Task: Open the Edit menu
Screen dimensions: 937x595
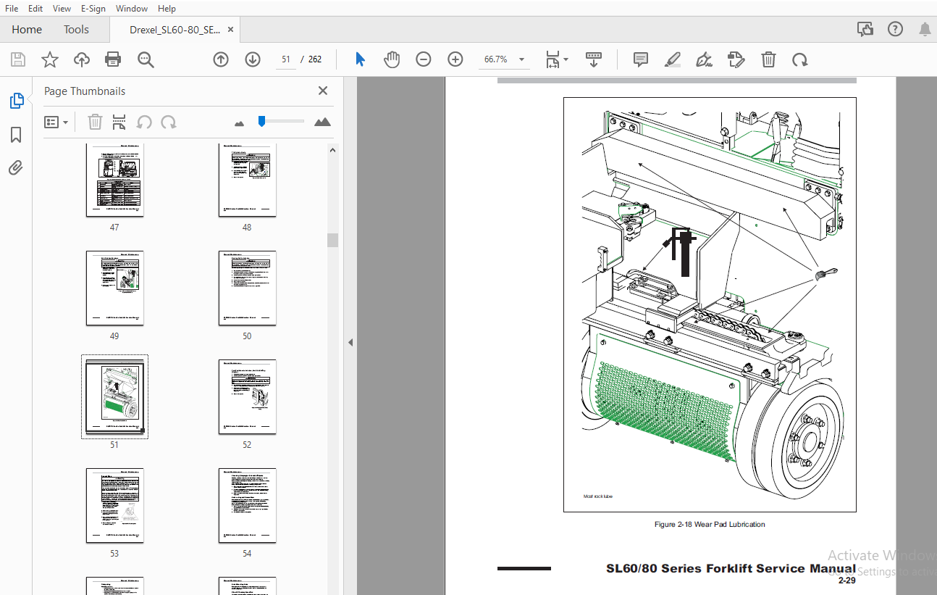Action: pos(35,9)
